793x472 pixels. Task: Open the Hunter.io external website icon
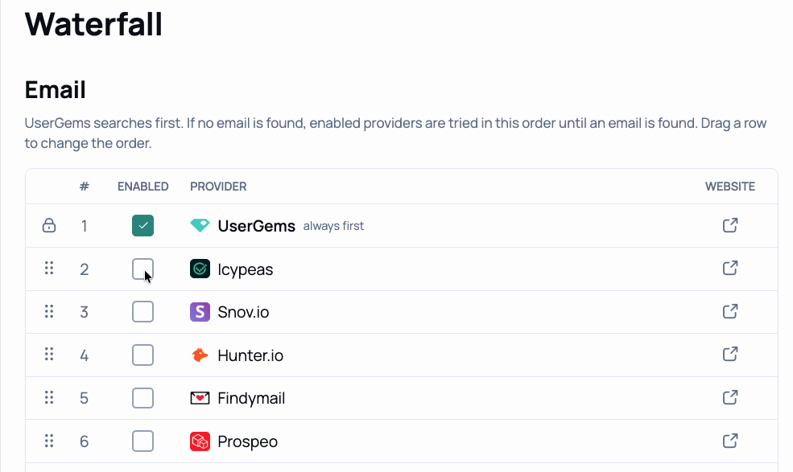(729, 355)
